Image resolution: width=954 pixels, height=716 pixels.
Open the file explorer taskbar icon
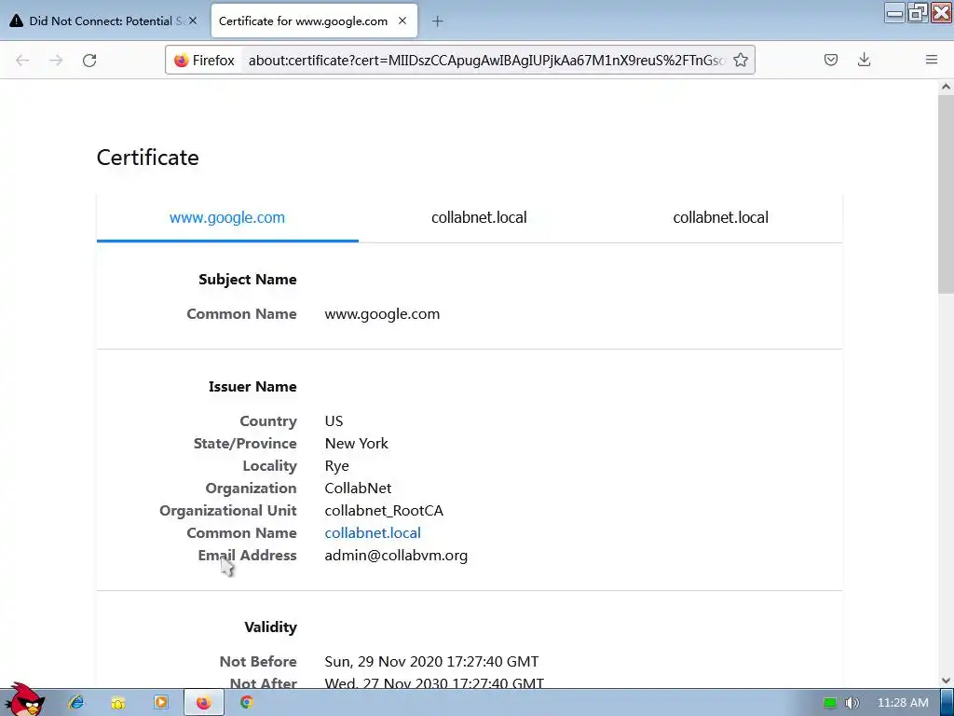118,703
